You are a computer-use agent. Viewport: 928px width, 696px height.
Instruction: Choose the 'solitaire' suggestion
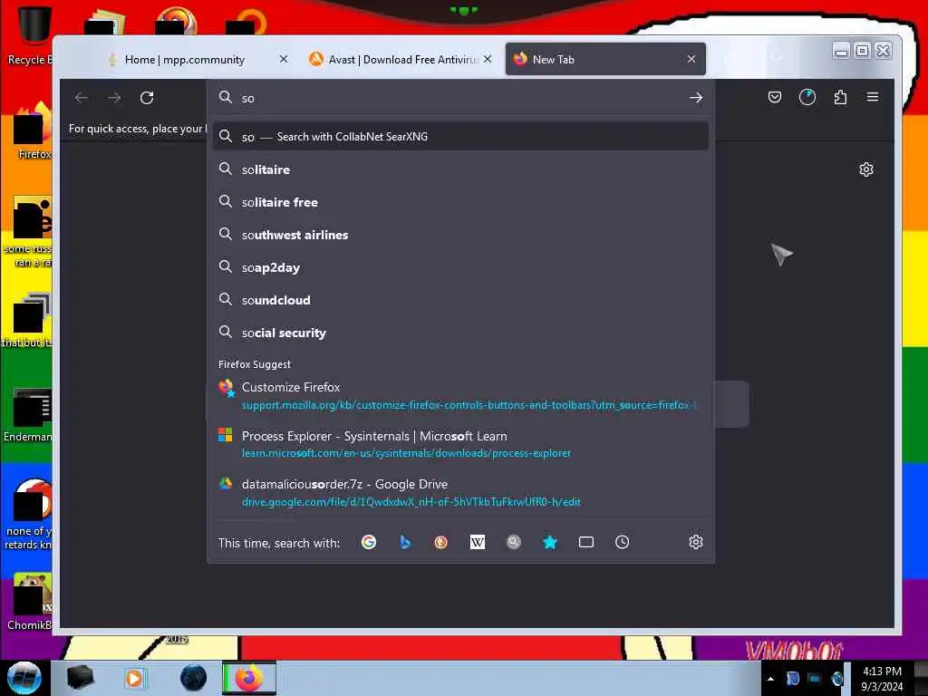coord(460,169)
